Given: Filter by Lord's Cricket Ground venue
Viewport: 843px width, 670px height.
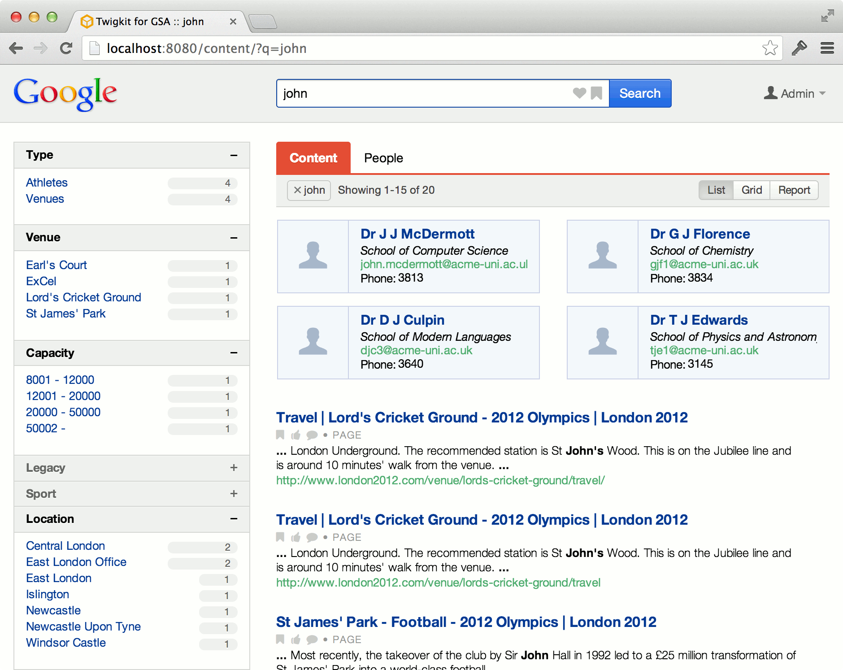Looking at the screenshot, I should 83,297.
